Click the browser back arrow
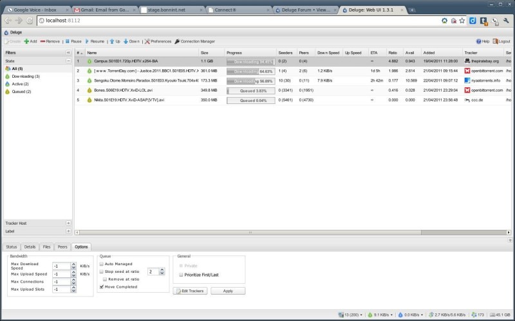Image resolution: width=515 pixels, height=321 pixels. click(8, 21)
